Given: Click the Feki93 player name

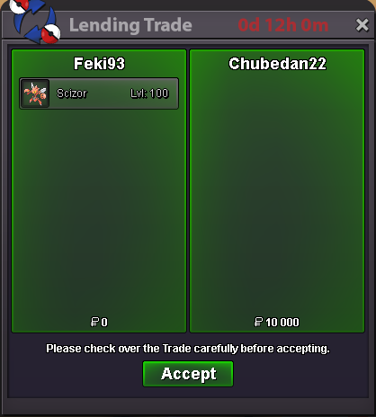Looking at the screenshot, I should [99, 64].
